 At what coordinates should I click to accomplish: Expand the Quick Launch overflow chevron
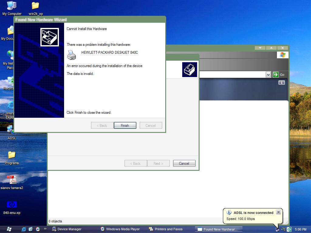[x=45, y=229]
